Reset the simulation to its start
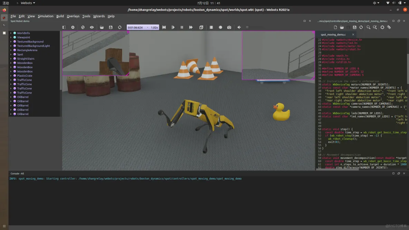The width and height of the screenshot is (409, 230). [x=164, y=27]
